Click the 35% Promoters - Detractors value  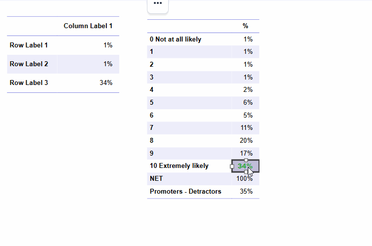pyautogui.click(x=246, y=191)
